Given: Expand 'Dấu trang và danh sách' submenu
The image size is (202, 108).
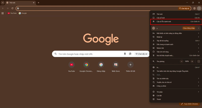Looking at the screenshot, I should (176, 44).
